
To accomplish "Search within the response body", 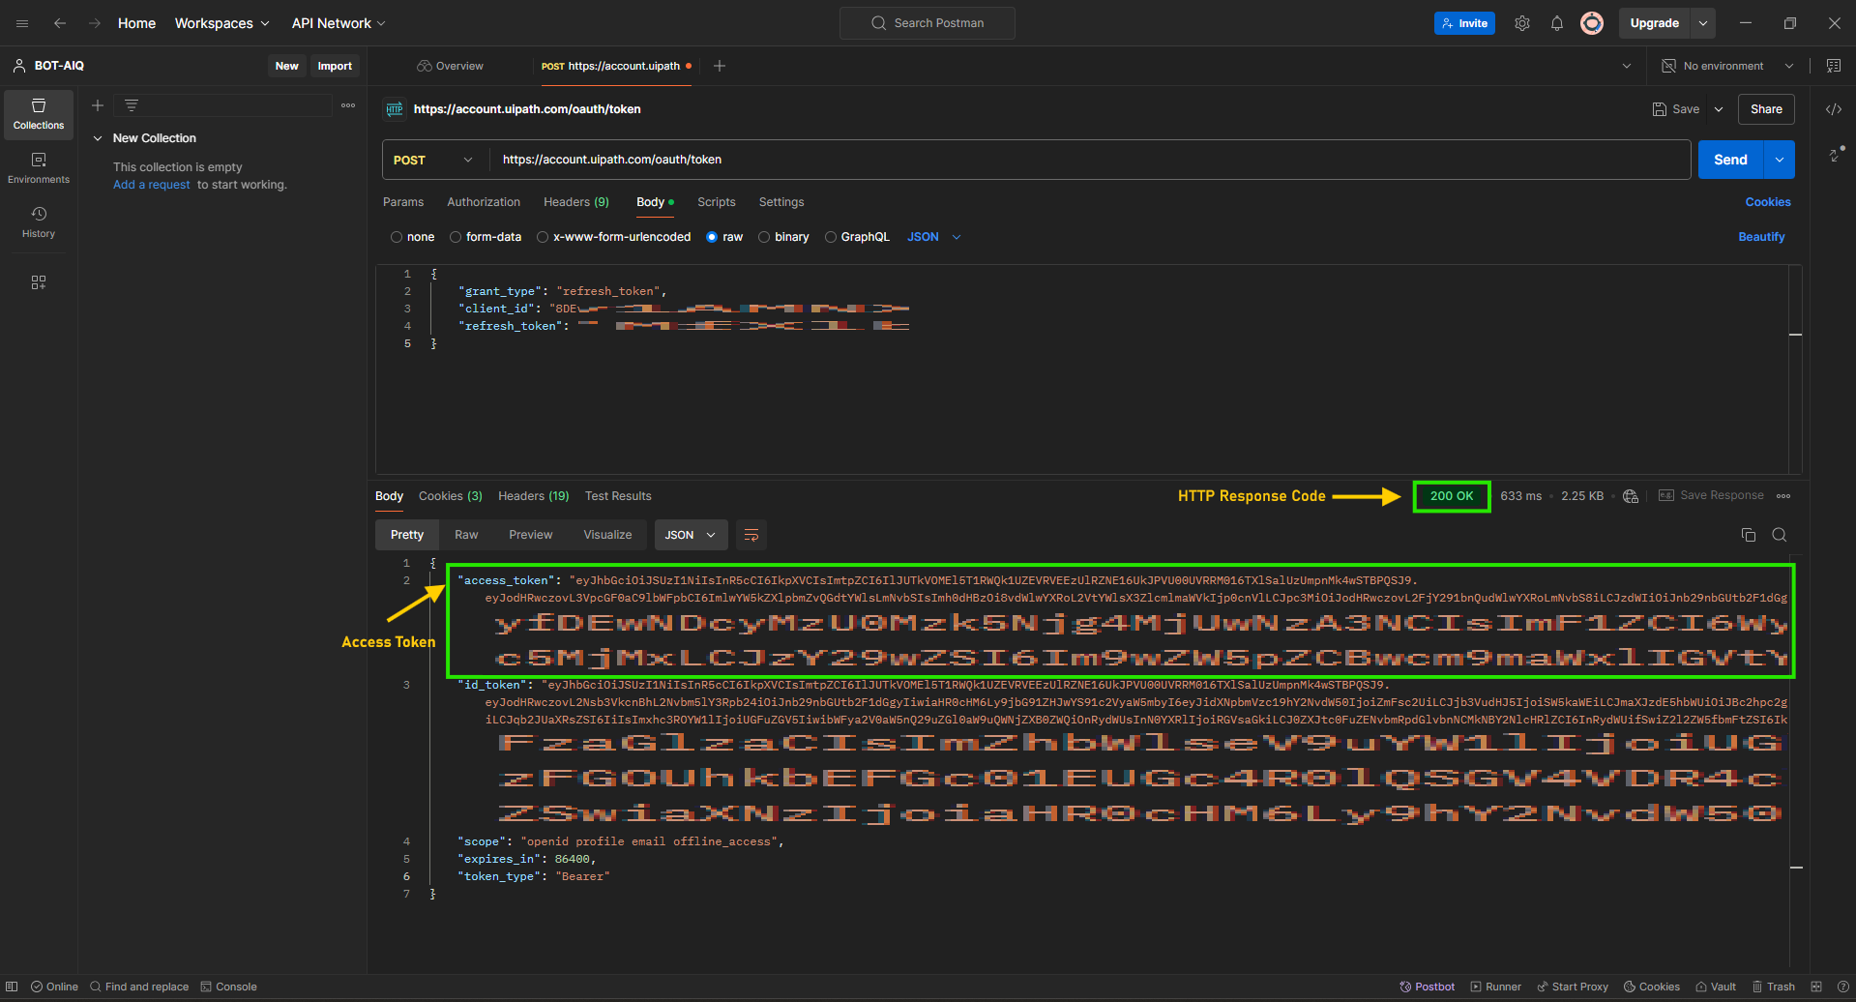I will 1780,535.
